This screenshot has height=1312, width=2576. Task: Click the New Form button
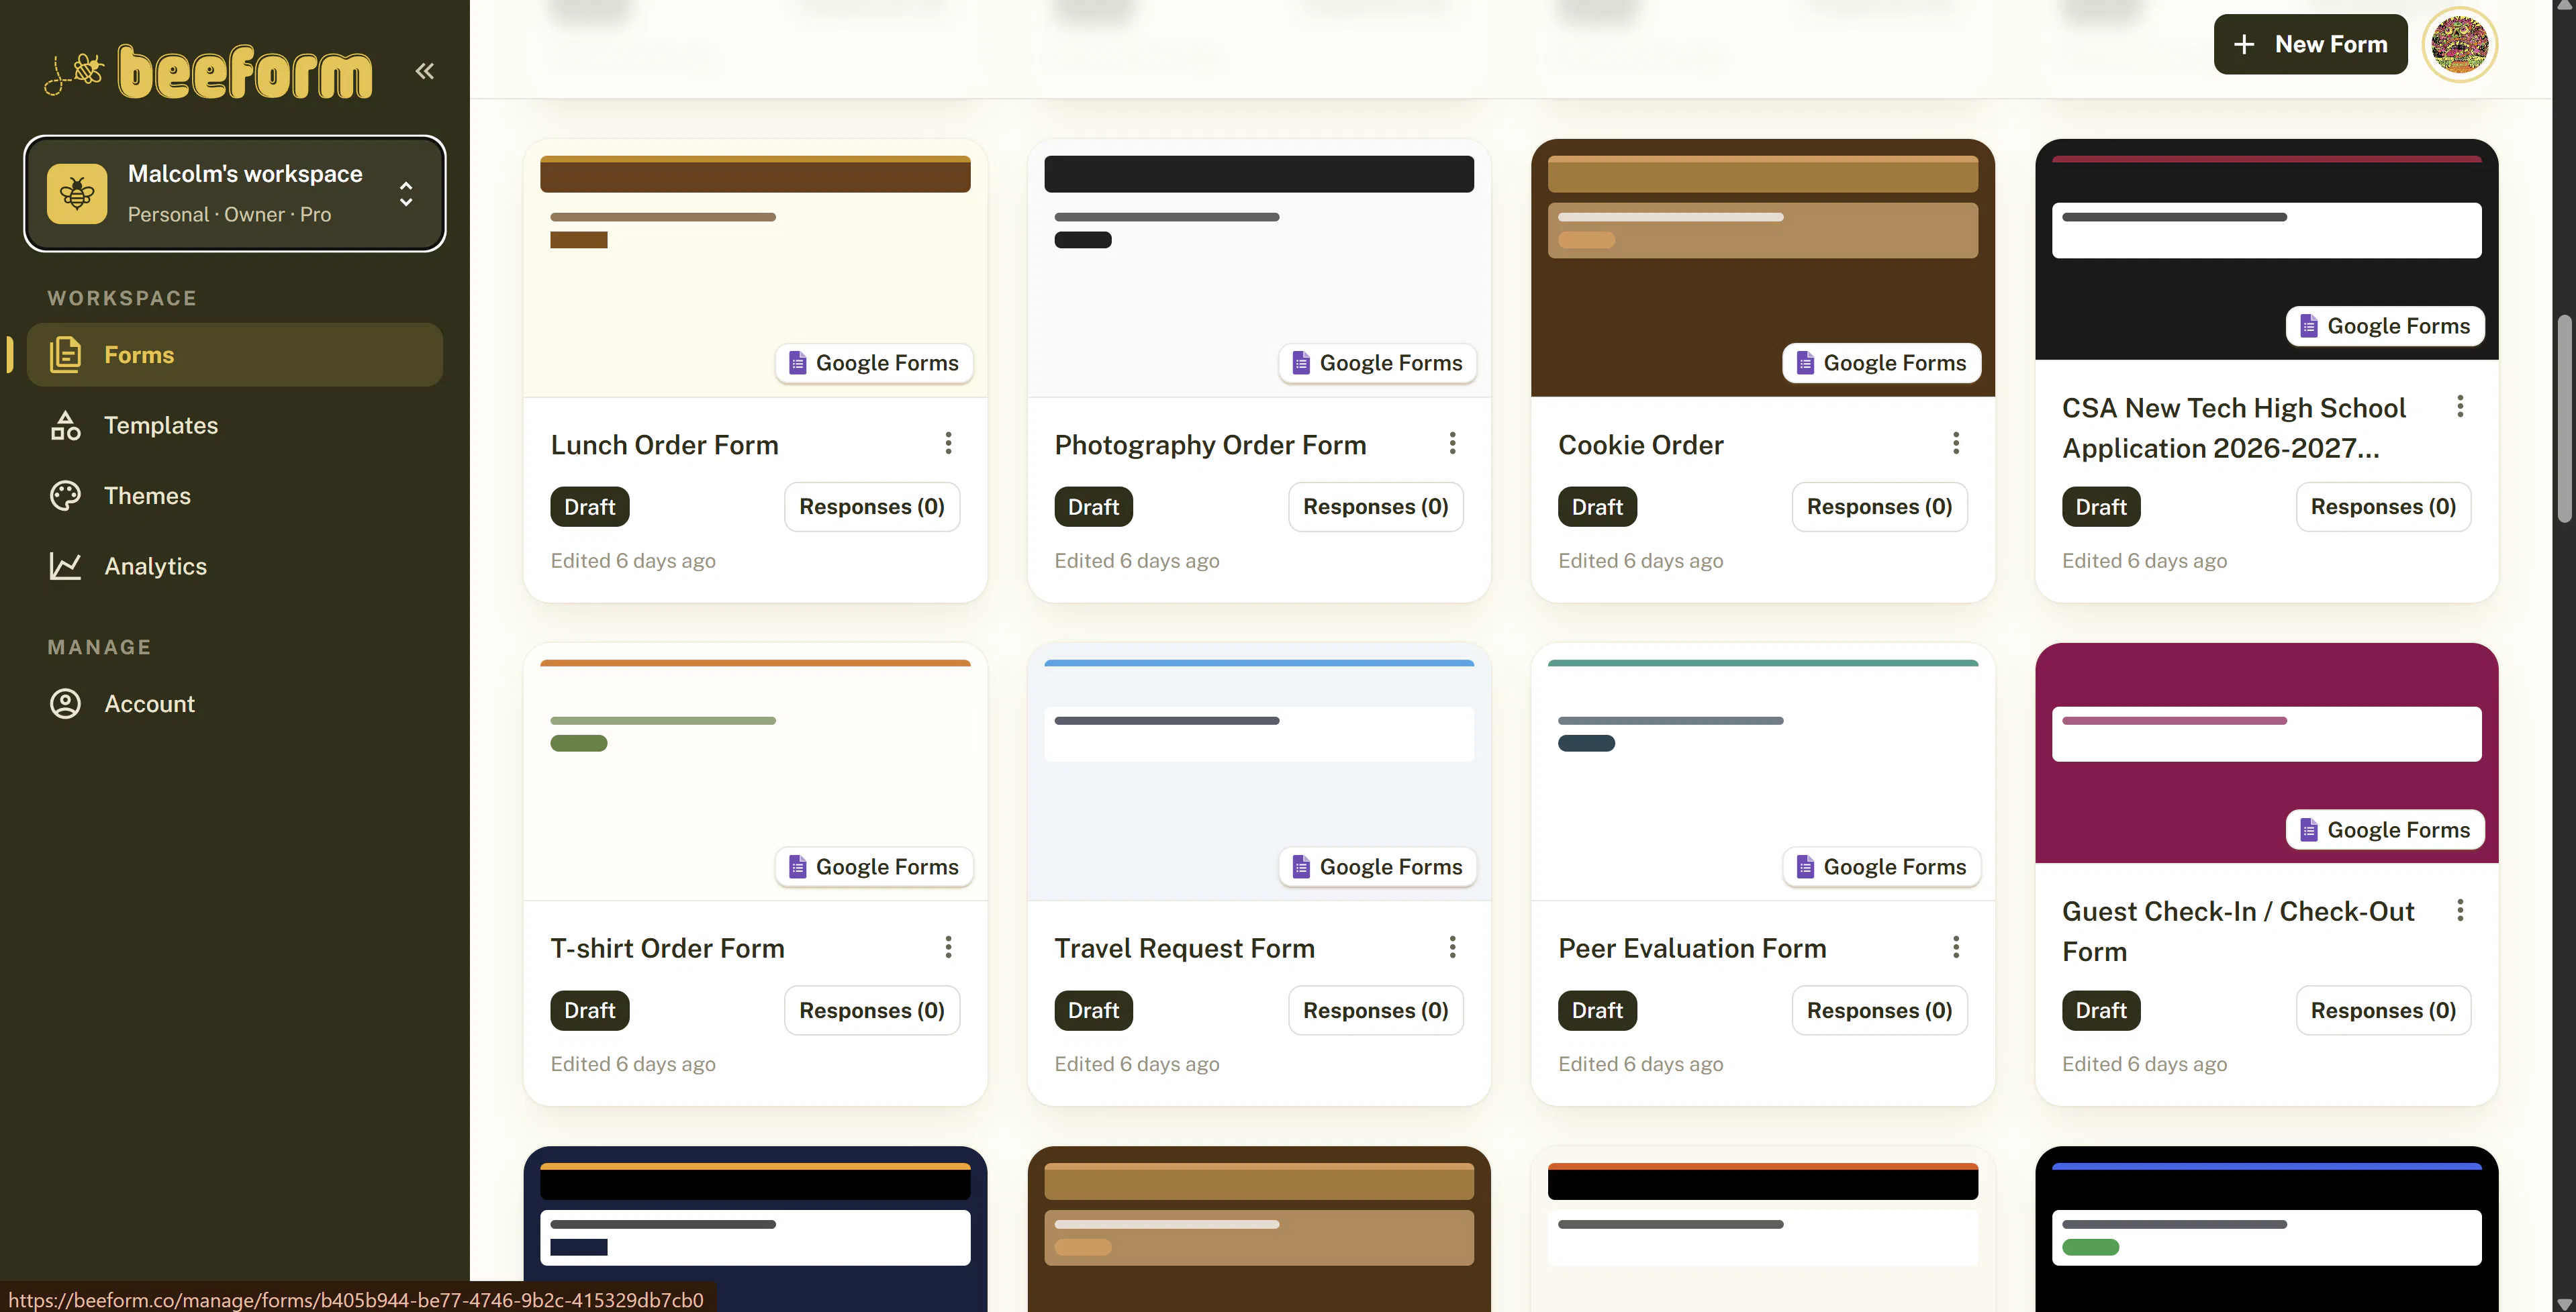(2310, 44)
